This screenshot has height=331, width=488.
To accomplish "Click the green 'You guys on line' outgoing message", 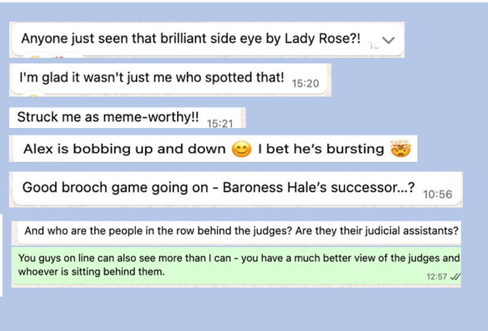I will pyautogui.click(x=238, y=258).
